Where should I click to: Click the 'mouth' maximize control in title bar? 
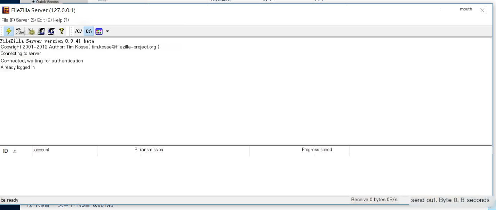466,9
